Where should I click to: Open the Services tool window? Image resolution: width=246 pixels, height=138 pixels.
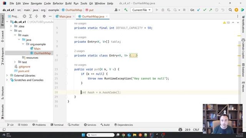pyautogui.click(x=90, y=125)
